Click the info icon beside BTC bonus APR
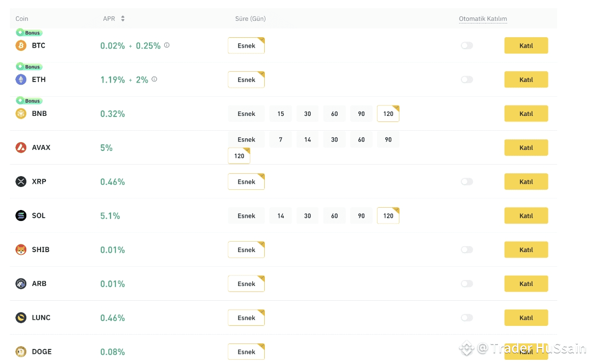Image resolution: width=591 pixels, height=362 pixels. coord(167,45)
